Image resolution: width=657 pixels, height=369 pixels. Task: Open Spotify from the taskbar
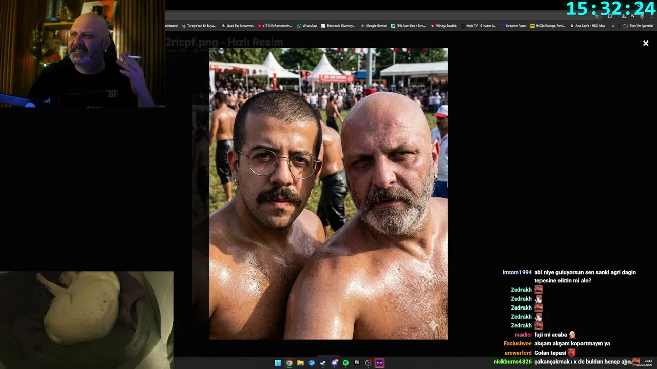click(345, 363)
